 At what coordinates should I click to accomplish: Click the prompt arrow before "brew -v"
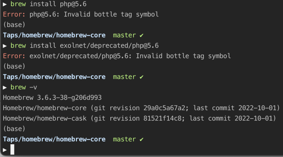pos(5,87)
